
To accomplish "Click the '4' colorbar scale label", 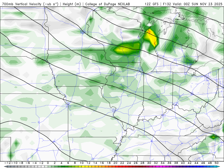I will coord(61,163).
